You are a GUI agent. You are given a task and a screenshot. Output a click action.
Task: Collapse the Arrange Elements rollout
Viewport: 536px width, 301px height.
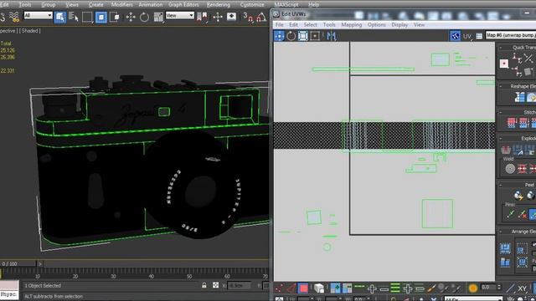coord(501,232)
